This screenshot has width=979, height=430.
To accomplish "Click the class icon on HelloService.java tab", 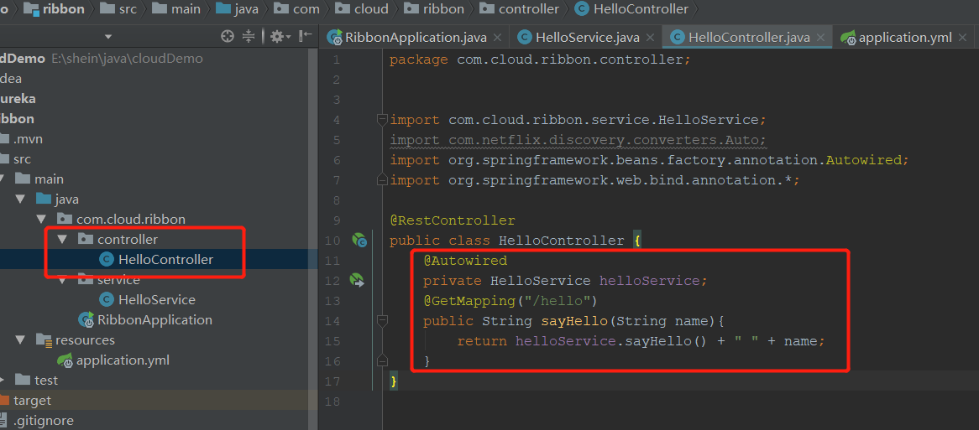I will (525, 38).
